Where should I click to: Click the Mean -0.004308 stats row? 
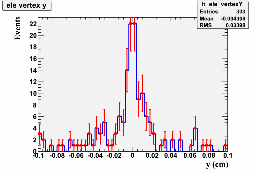click(x=223, y=19)
